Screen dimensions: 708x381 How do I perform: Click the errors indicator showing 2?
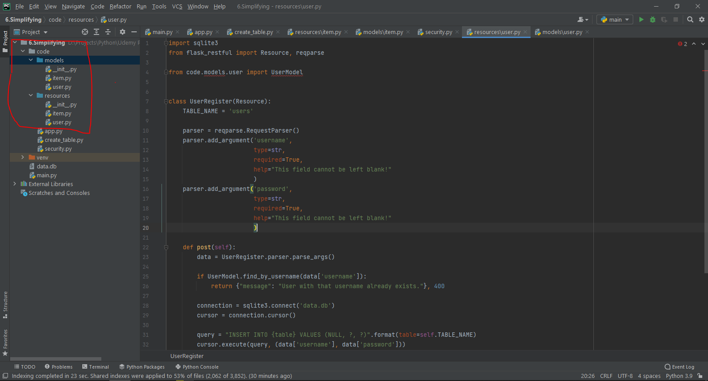pyautogui.click(x=682, y=44)
